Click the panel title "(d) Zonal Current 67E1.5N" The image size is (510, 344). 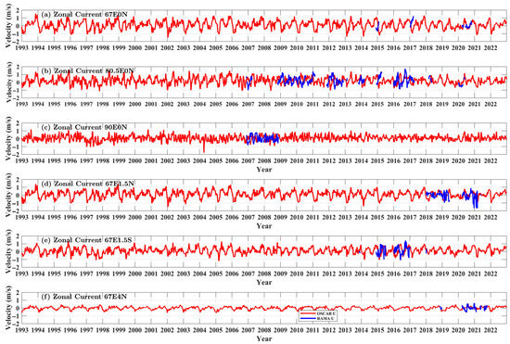87,184
